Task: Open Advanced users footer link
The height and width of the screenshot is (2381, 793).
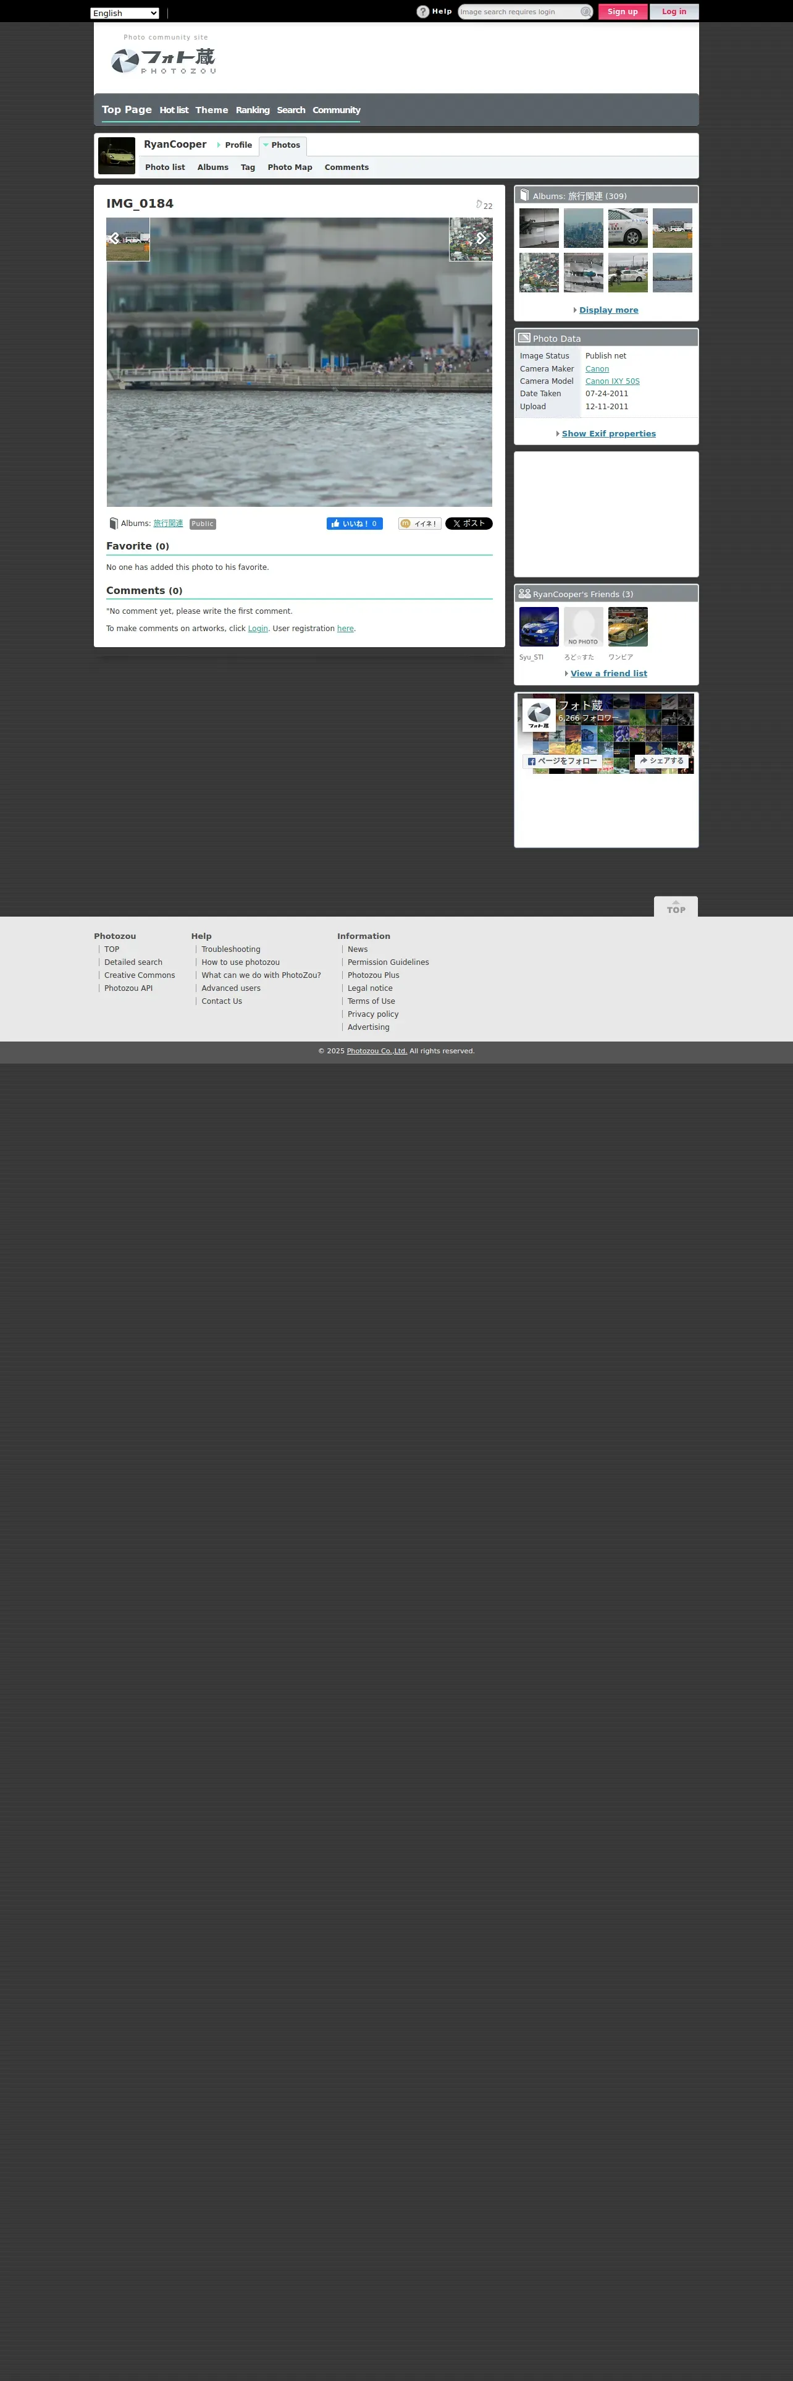Action: click(x=231, y=988)
